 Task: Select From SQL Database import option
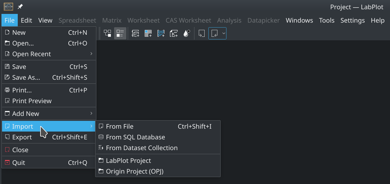(135, 137)
